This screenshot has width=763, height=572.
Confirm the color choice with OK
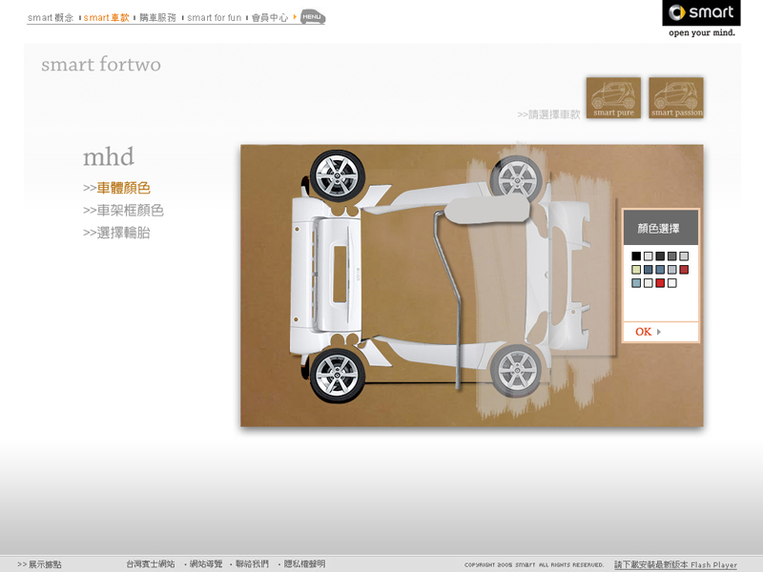(648, 332)
